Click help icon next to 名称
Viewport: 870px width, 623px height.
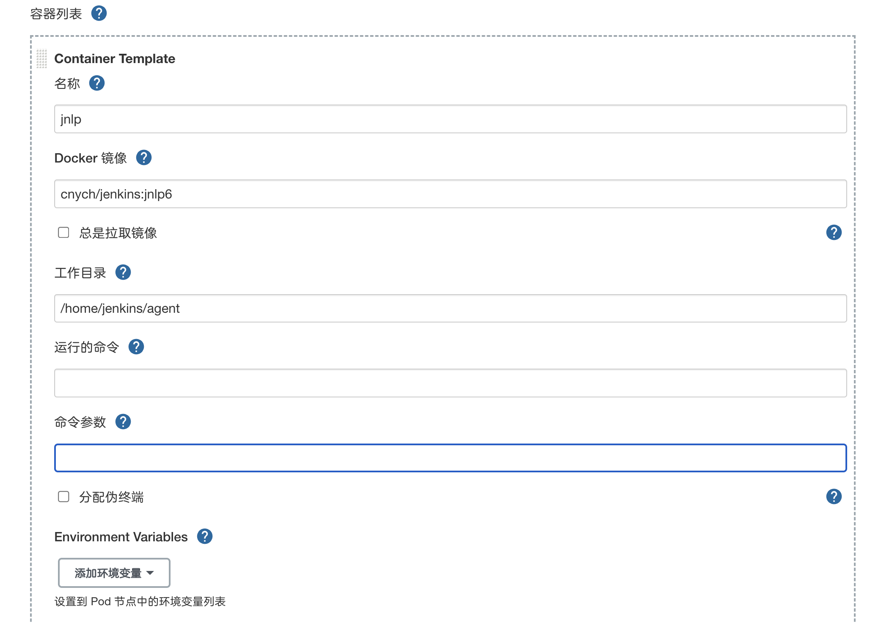click(97, 83)
